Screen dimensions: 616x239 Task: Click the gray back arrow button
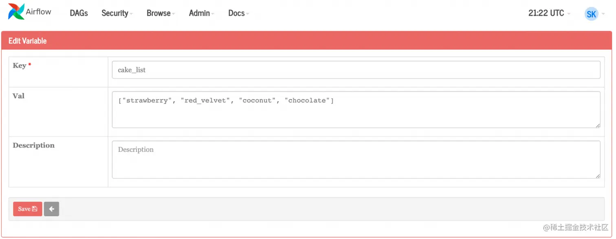click(x=51, y=208)
